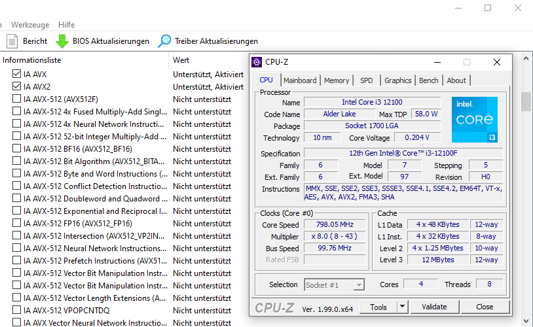Toggle AVX-512 FP16 checkbox
Viewport: 533px width, 327px height.
[x=16, y=223]
